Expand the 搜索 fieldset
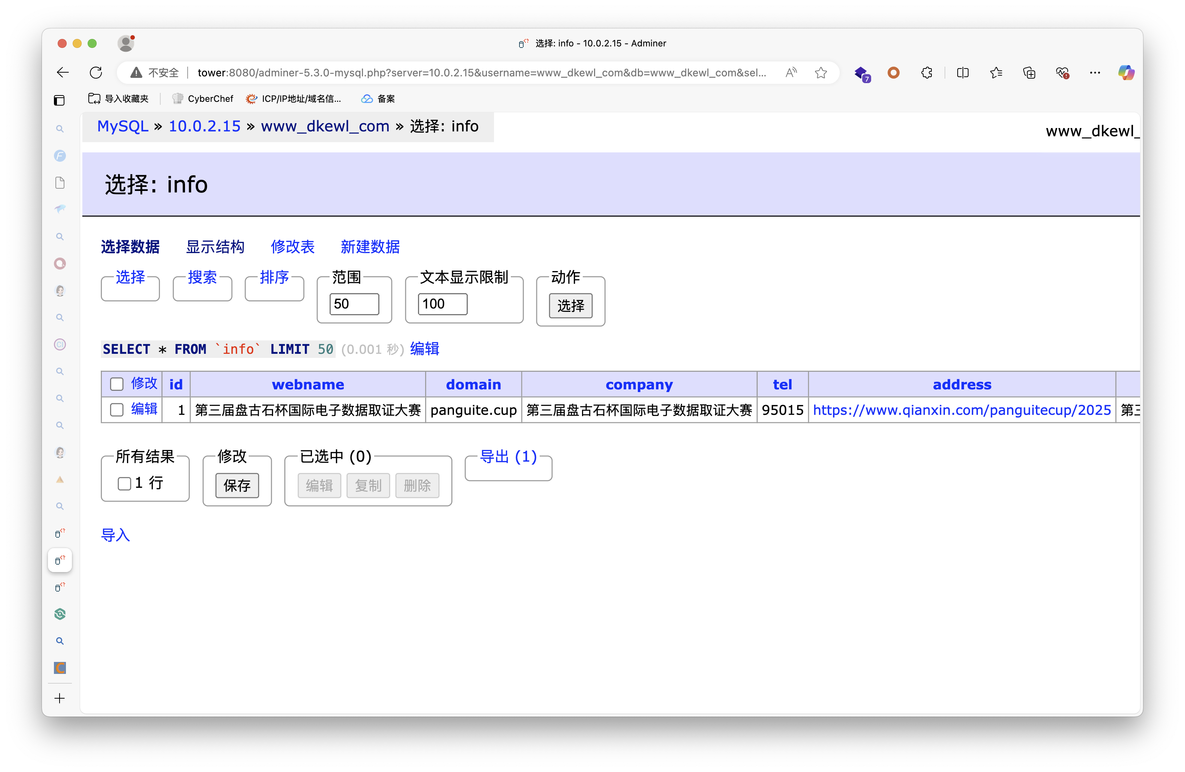 202,277
